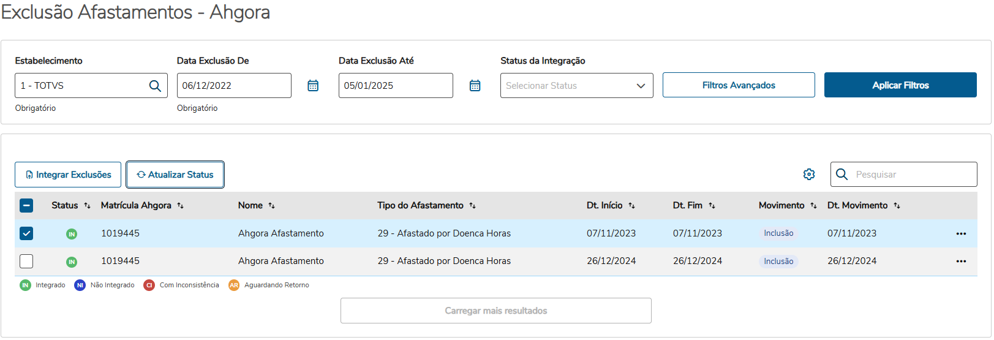Sort table by Status column
Screen dimensions: 994x340
click(x=87, y=206)
